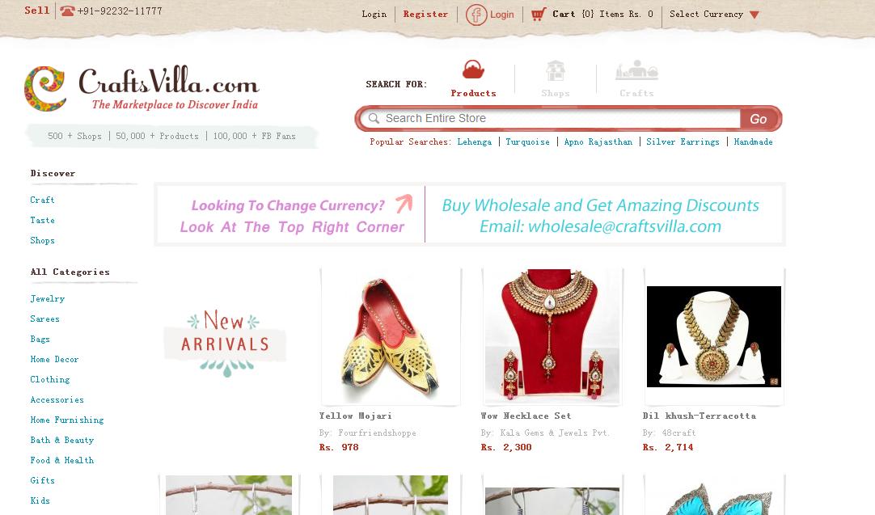Open the Jewelry category
The height and width of the screenshot is (515, 875).
pos(48,298)
